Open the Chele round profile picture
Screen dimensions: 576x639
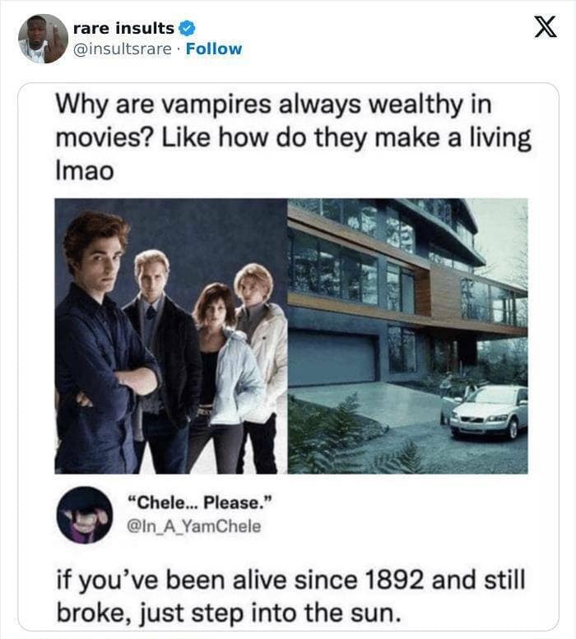[85, 515]
